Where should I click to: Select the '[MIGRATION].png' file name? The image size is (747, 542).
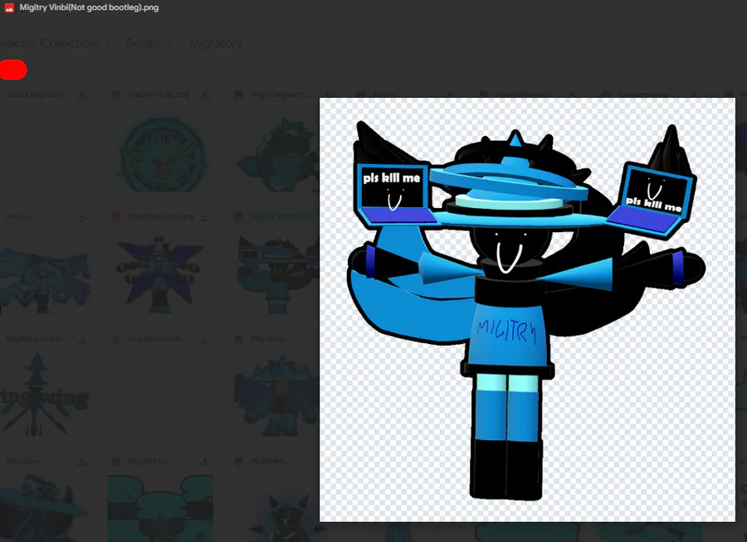pos(159,94)
